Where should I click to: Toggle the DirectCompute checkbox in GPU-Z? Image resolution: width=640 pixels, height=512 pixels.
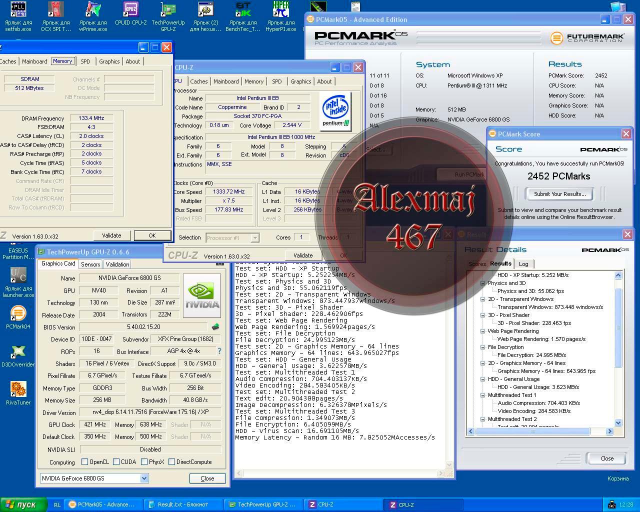[x=171, y=462]
